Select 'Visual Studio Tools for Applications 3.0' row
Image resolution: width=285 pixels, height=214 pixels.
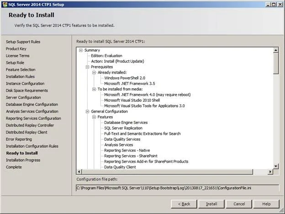point(144,106)
